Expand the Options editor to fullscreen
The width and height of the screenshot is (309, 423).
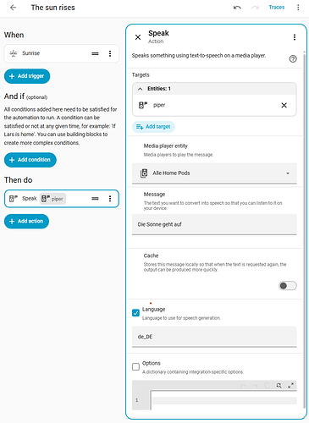(290, 386)
